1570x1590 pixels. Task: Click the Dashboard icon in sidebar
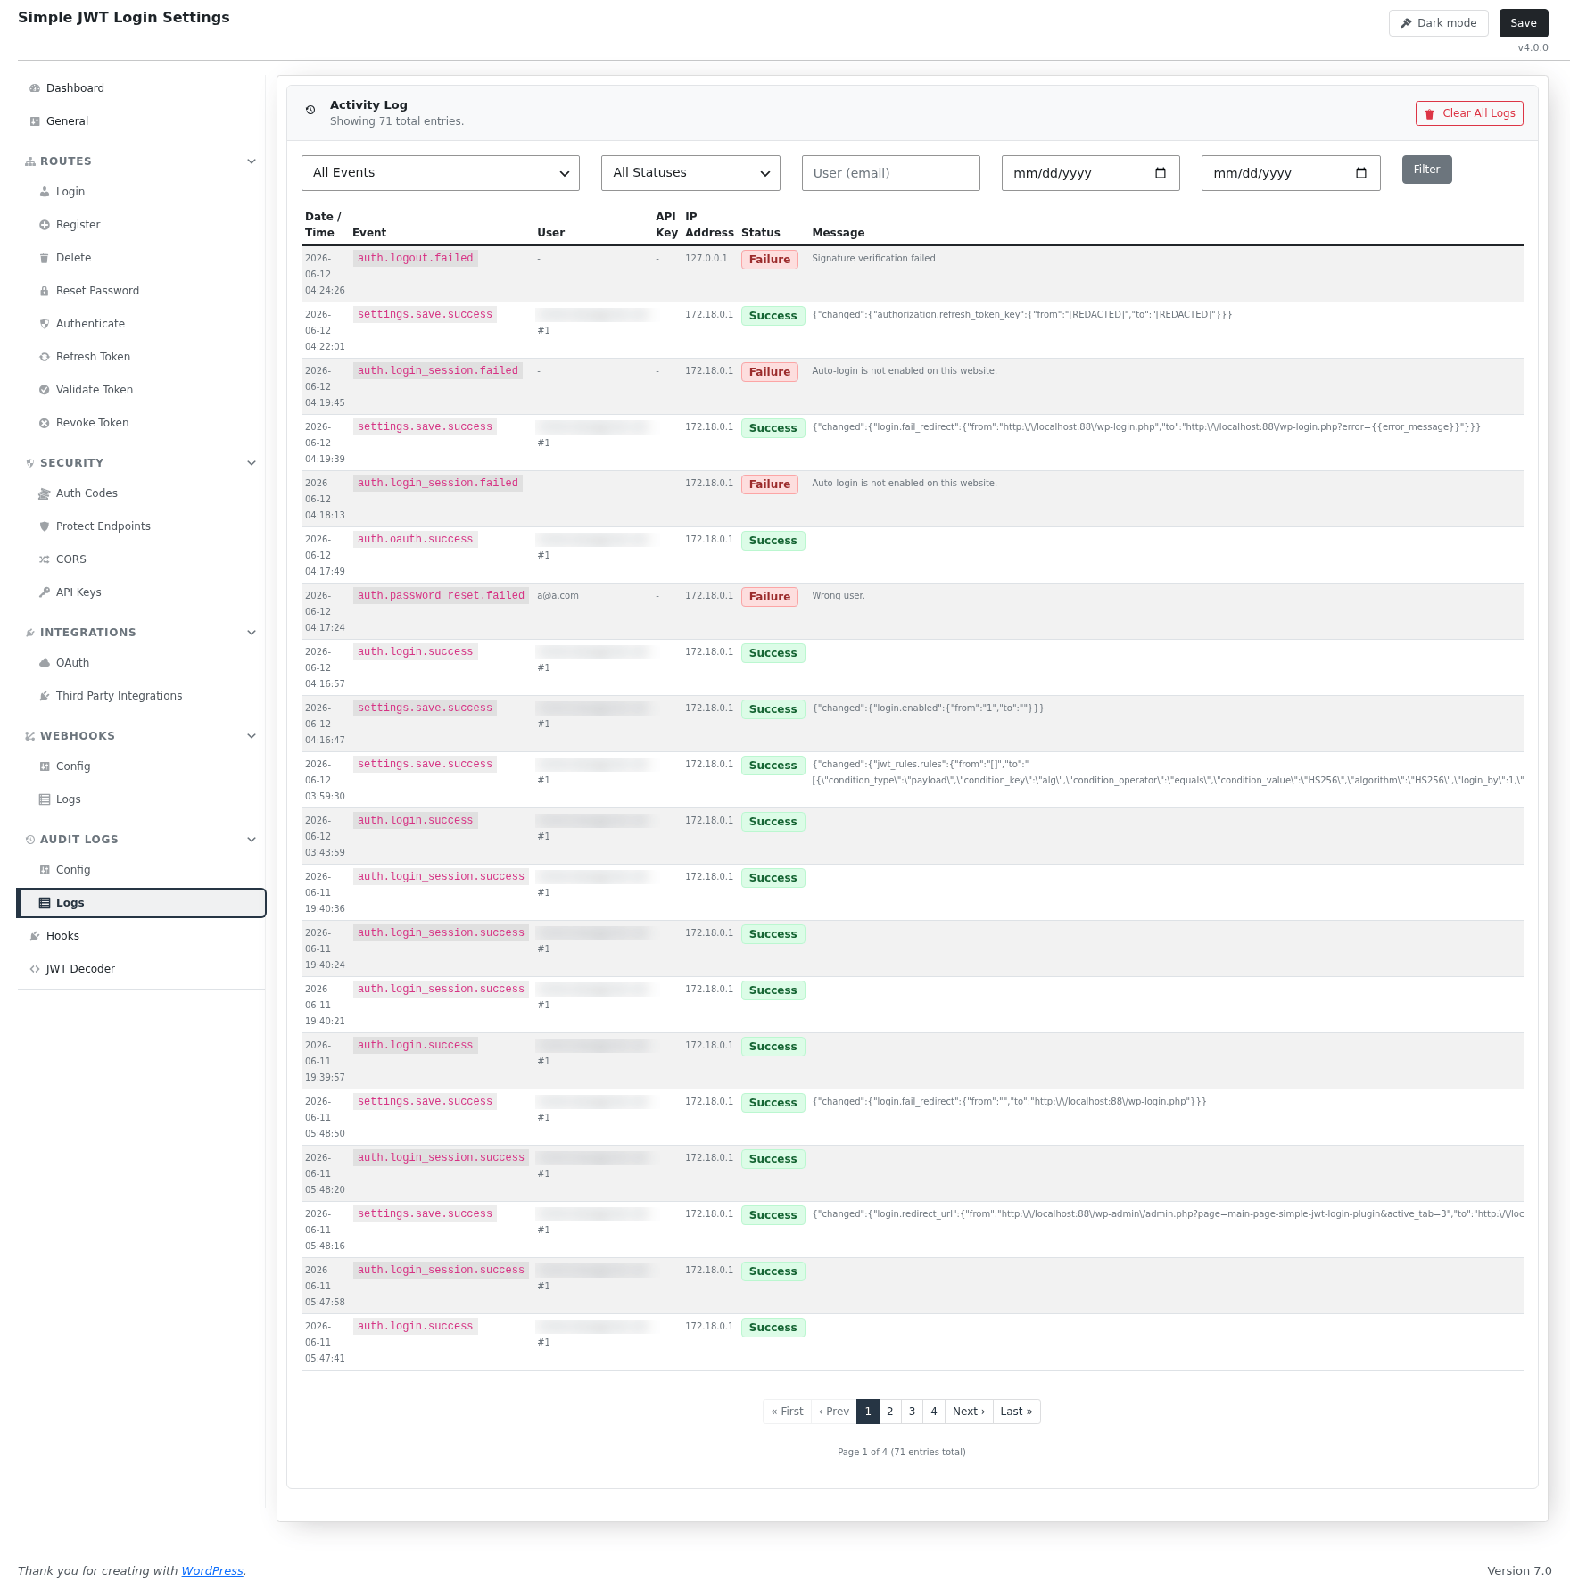click(35, 88)
